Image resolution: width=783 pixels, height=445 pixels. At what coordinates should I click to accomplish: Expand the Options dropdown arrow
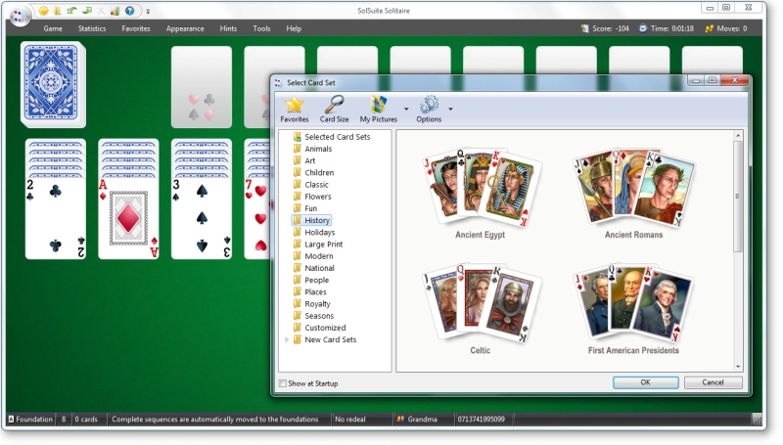pos(450,109)
